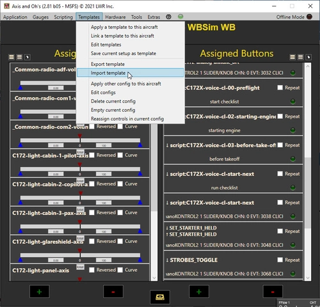Click second list-view icon above Assigned Buttons
The width and height of the screenshot is (320, 307).
coord(300,57)
